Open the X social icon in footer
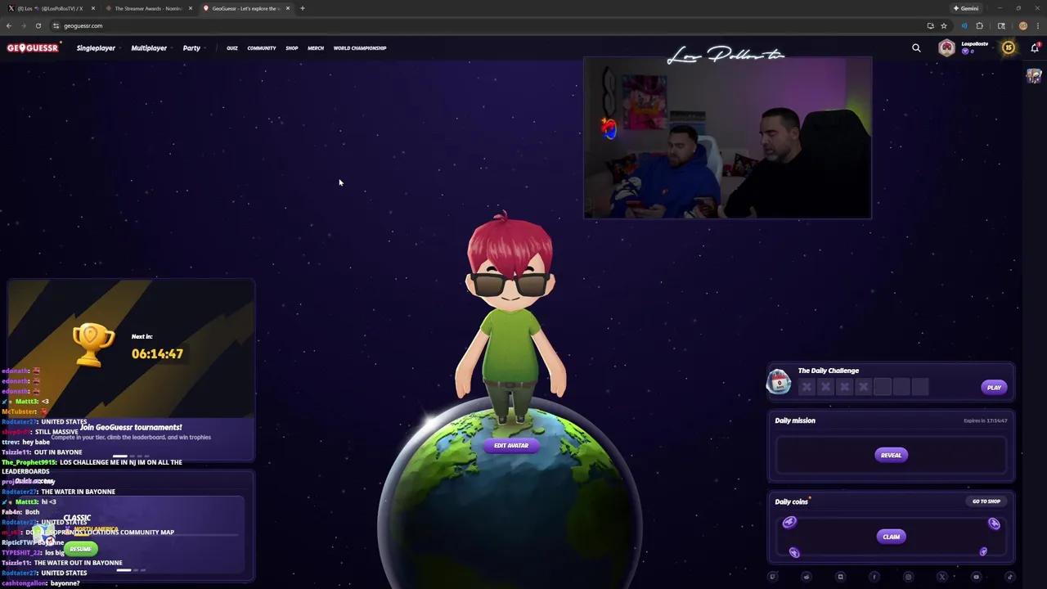The height and width of the screenshot is (589, 1047). click(941, 577)
